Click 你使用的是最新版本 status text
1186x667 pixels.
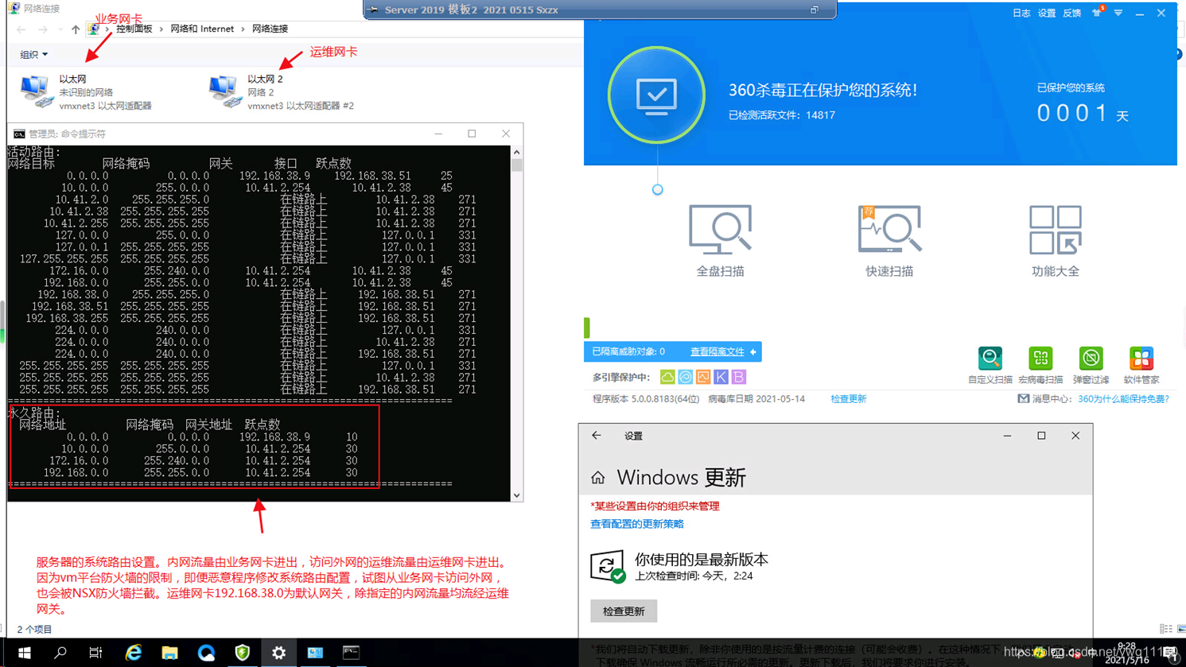point(701,560)
